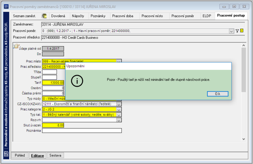
Task: Click the filter funnel icon beside Pracovní poměr
Action: [x=237, y=31]
